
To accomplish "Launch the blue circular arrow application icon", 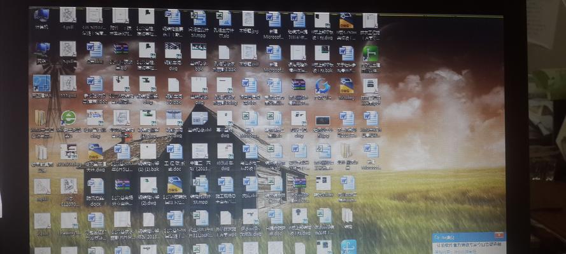I will coord(322,86).
